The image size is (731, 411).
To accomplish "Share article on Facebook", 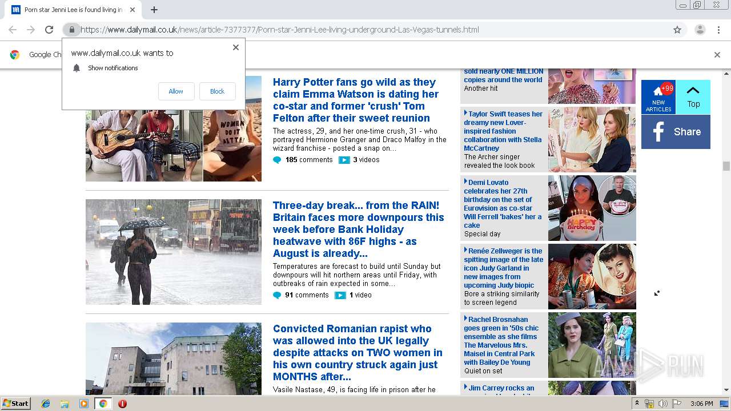I will point(676,132).
